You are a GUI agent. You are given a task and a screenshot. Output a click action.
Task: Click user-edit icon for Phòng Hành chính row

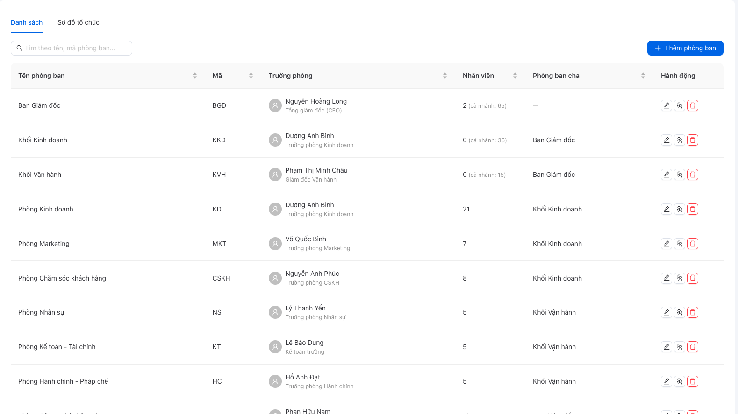pos(680,381)
